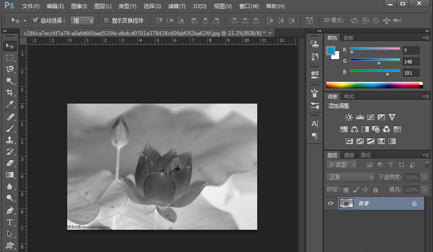Open the 正常 blend mode dropdown

pos(351,177)
